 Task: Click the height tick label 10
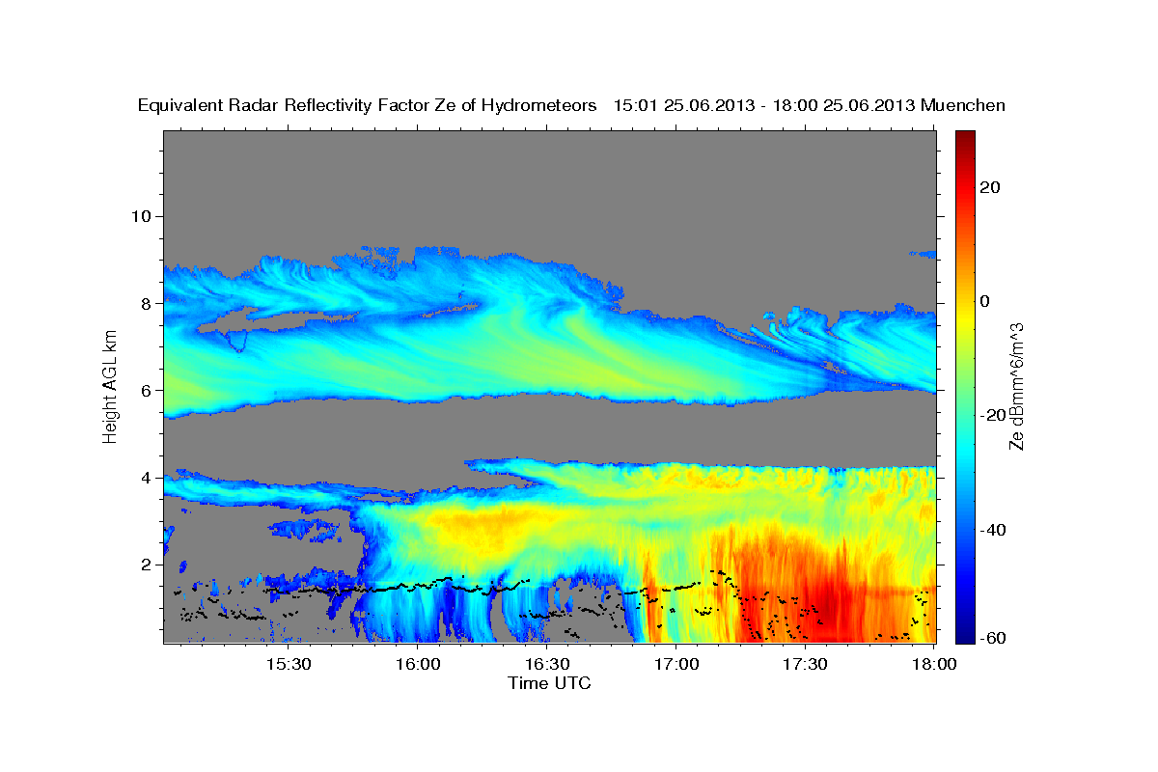140,216
